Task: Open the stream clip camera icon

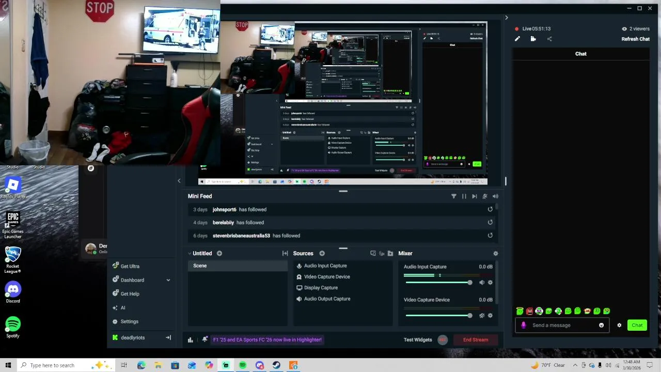Action: (533, 39)
